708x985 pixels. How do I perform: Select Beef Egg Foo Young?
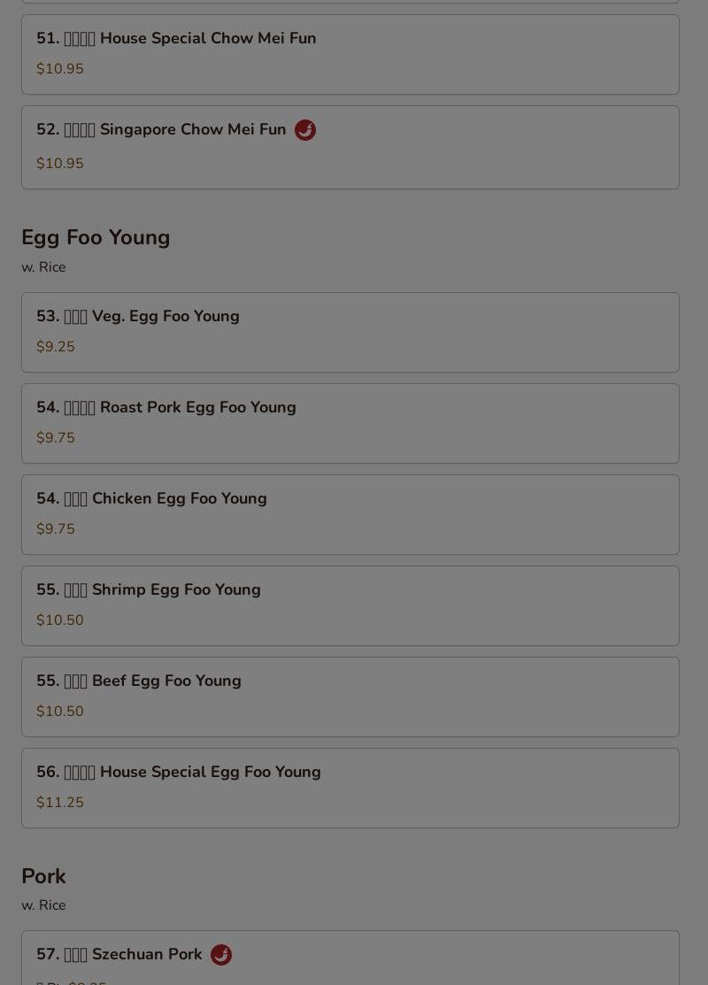(350, 696)
